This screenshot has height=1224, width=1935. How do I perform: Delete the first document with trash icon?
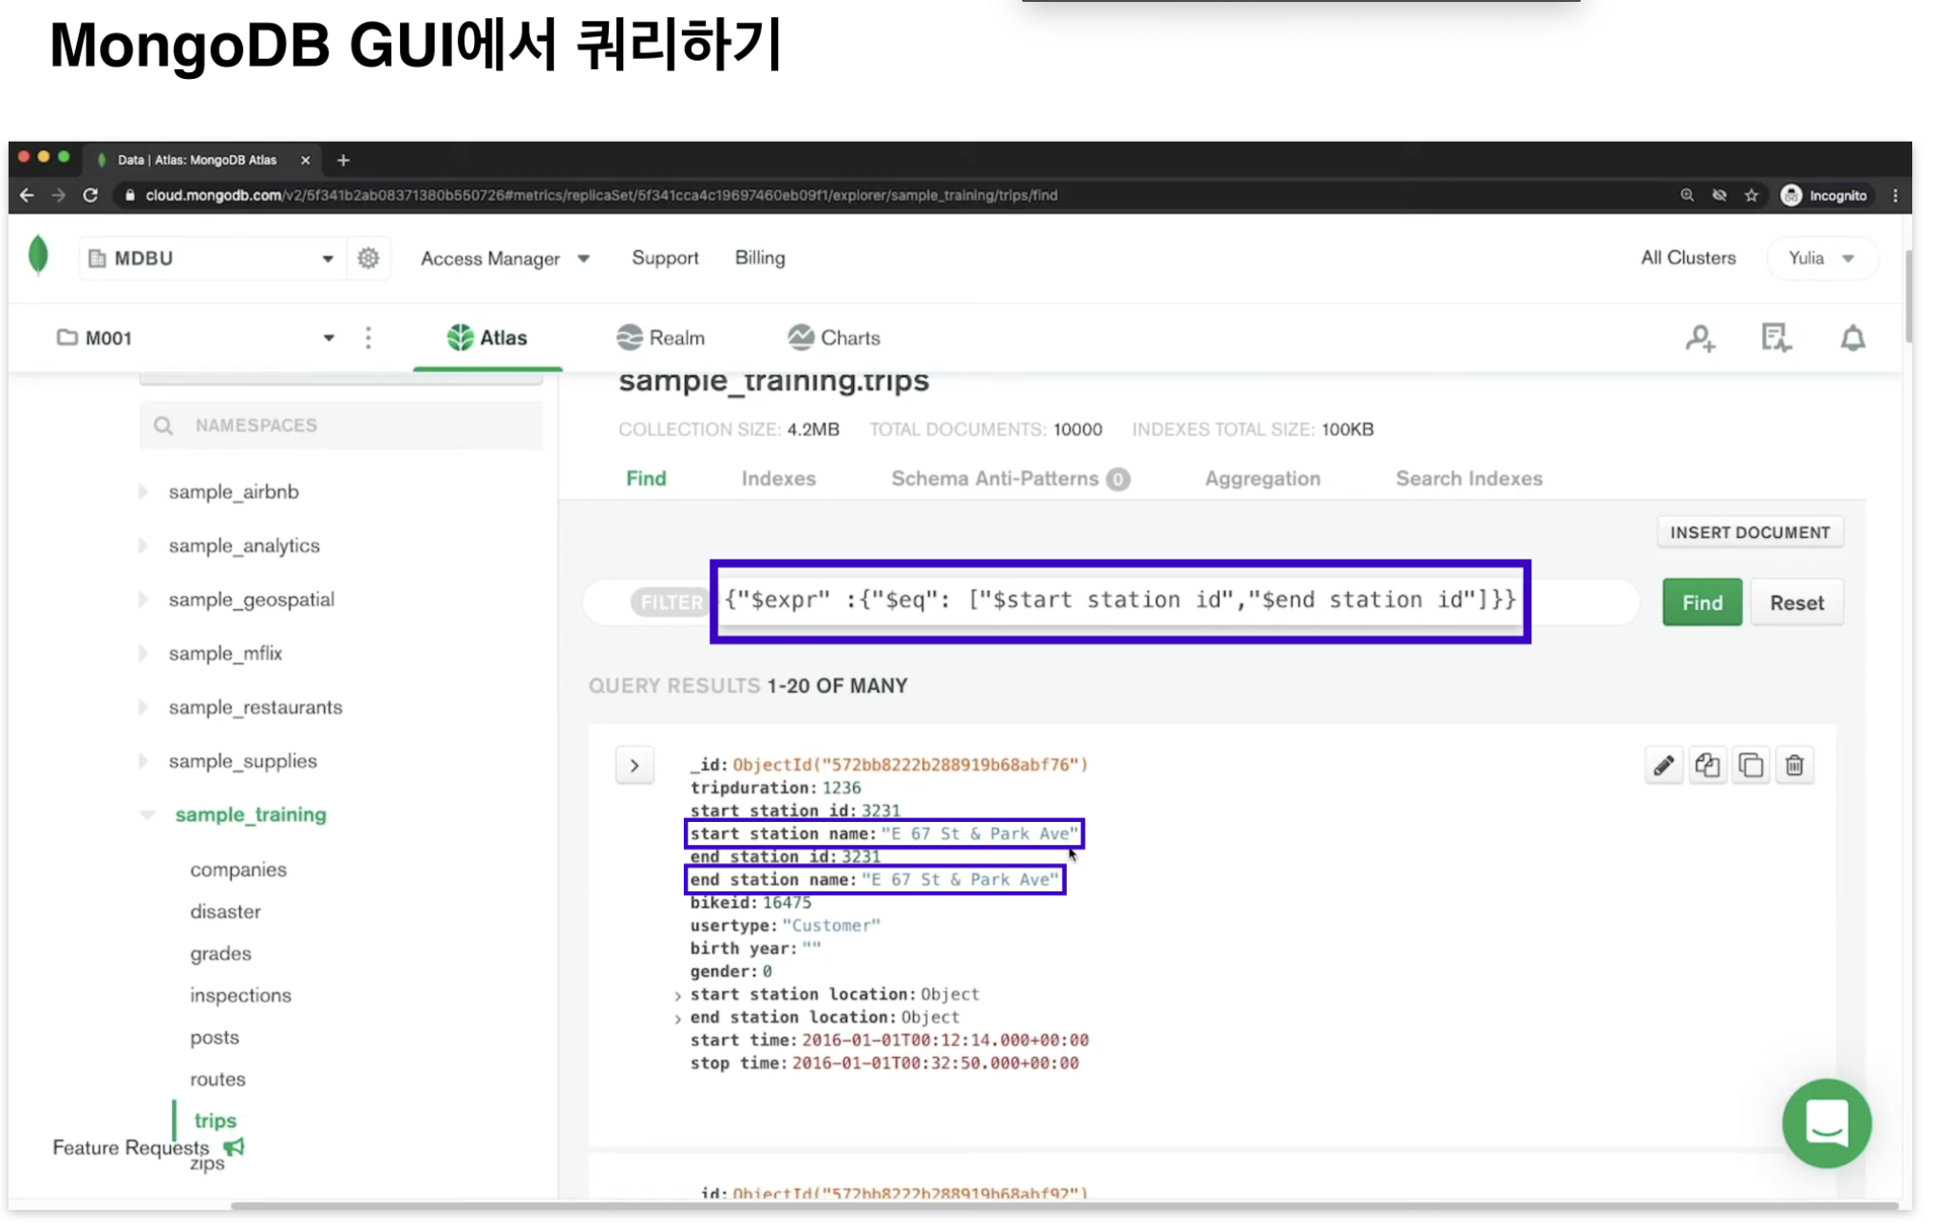pos(1794,765)
